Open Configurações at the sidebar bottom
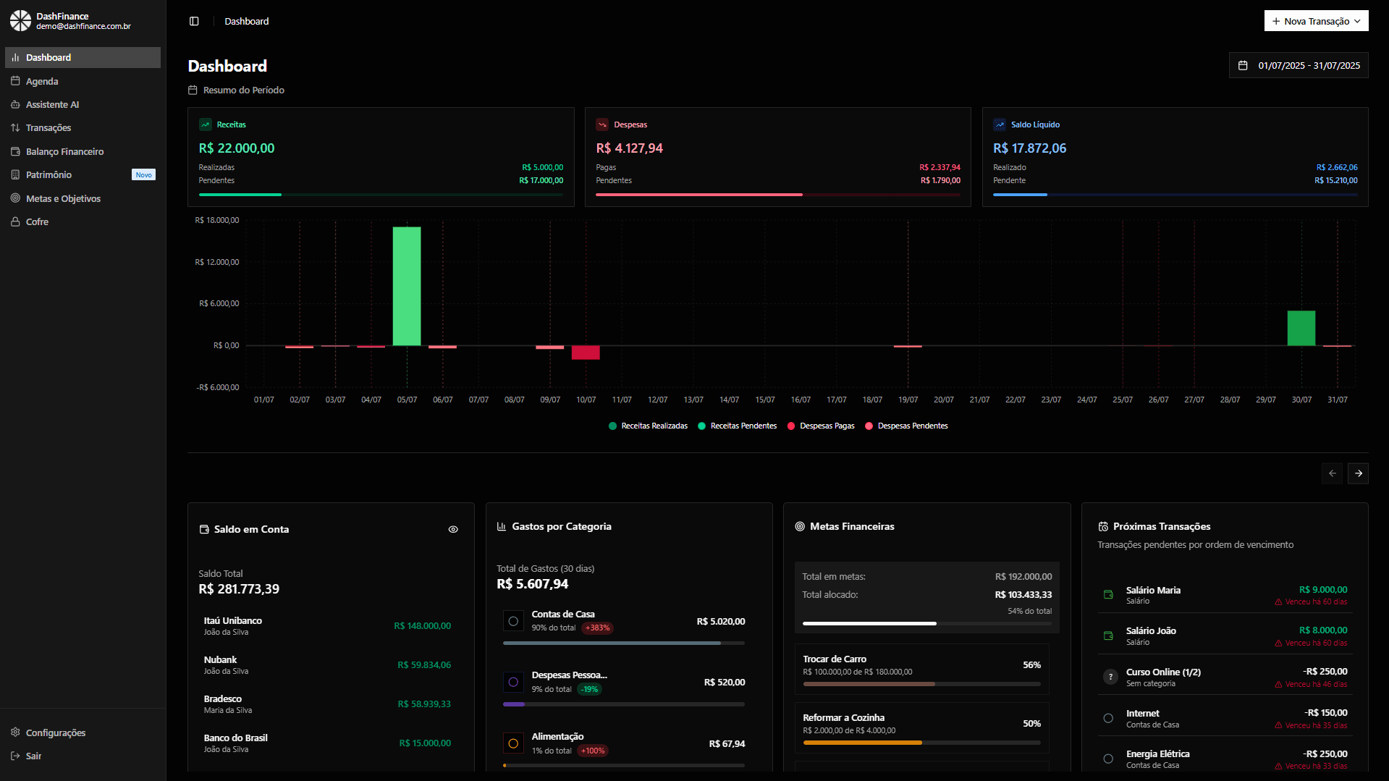The image size is (1389, 781). (x=55, y=733)
